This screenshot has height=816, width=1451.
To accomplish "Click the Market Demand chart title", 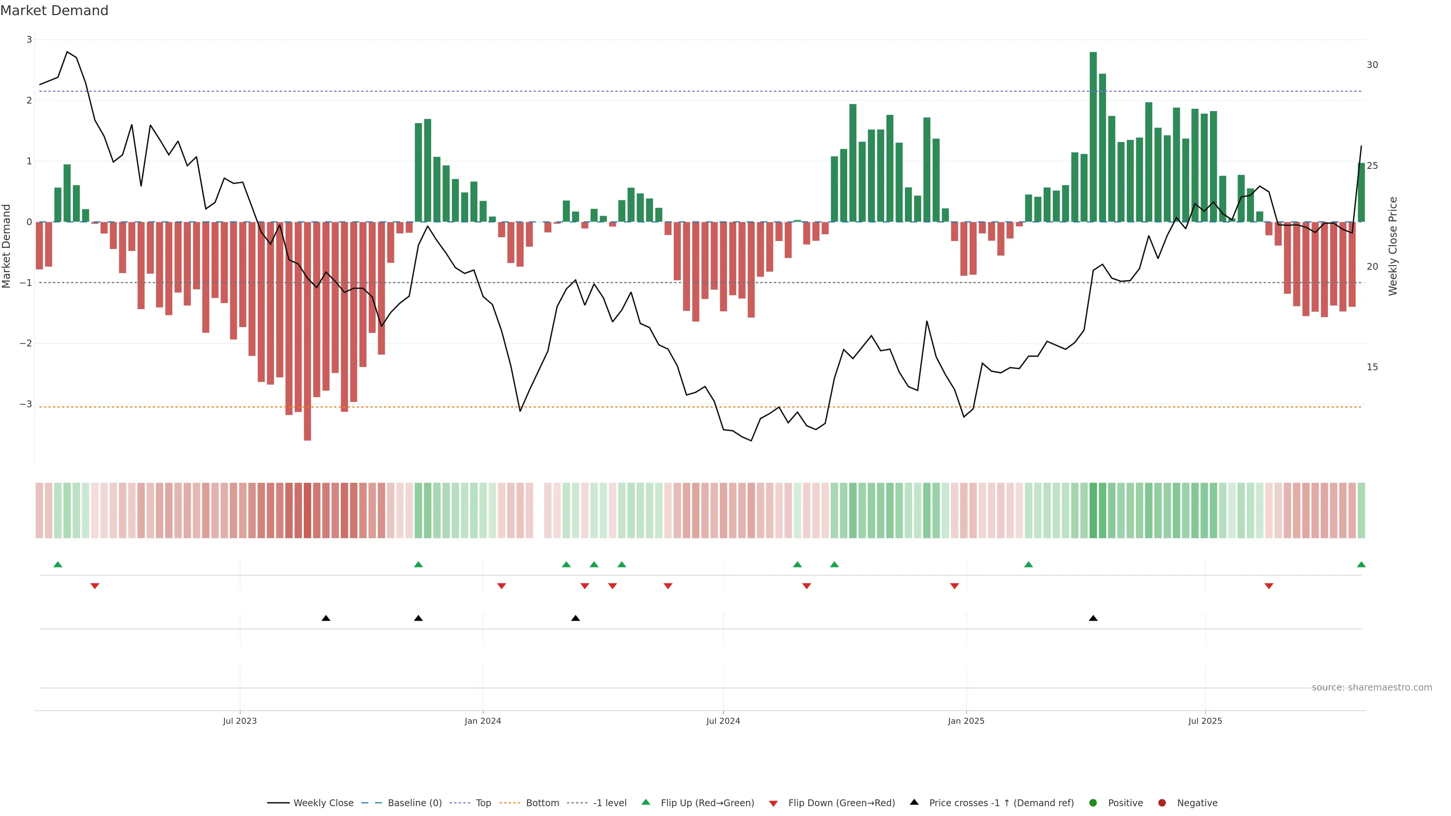I will click(54, 11).
